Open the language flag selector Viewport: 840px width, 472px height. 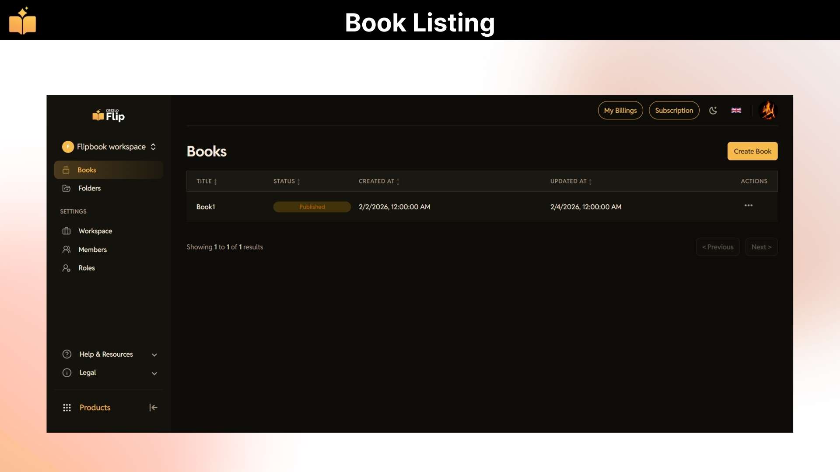[736, 111]
